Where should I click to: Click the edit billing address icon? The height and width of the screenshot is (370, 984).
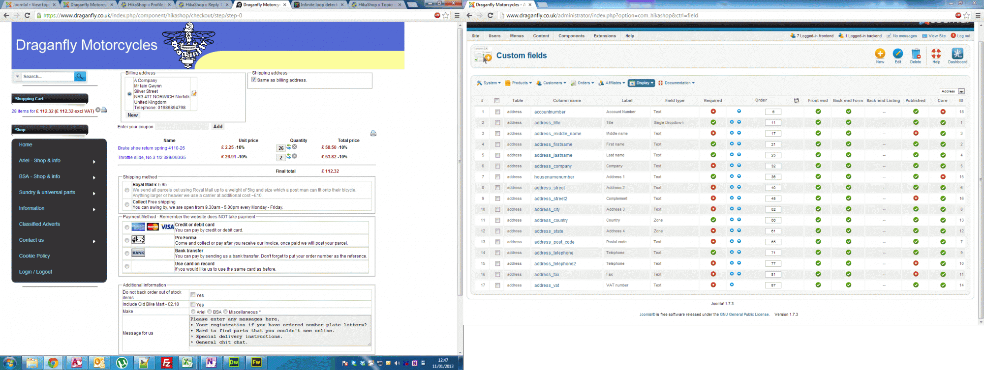(x=194, y=93)
